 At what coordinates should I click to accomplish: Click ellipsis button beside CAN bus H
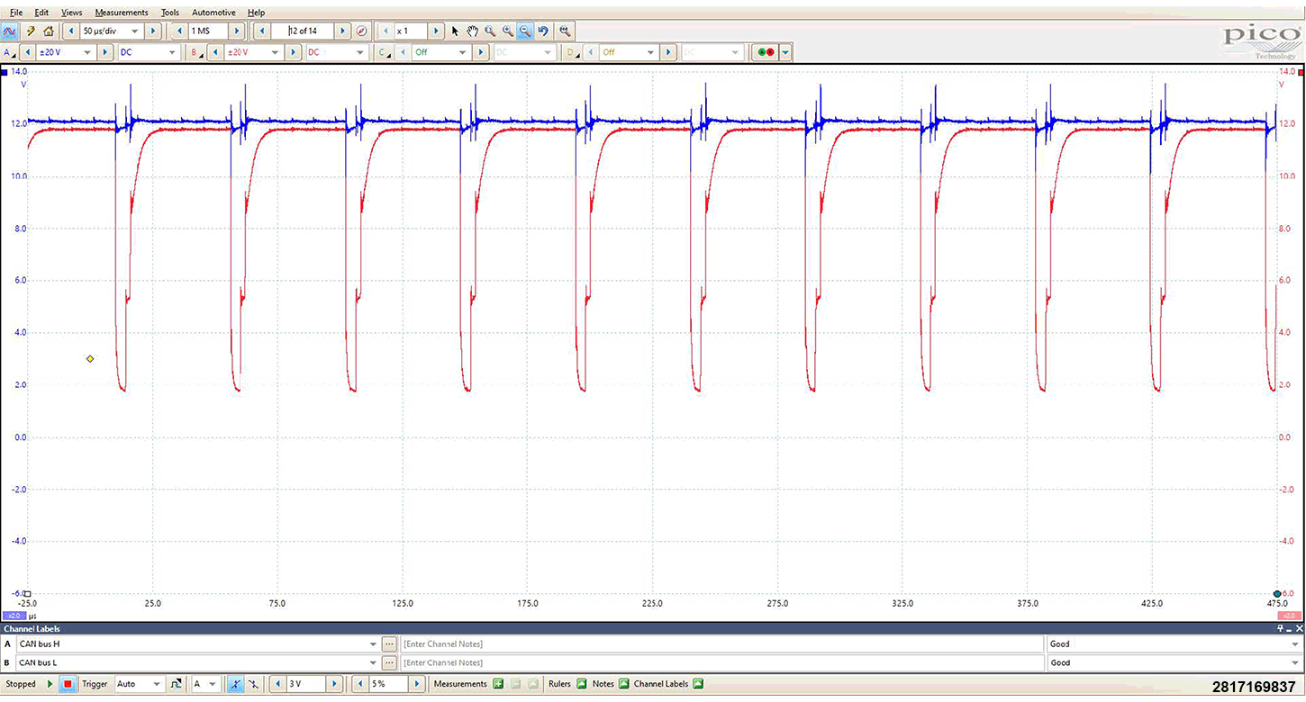(389, 644)
